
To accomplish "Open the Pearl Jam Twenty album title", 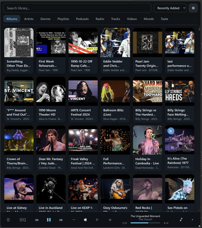I will click(147, 63).
